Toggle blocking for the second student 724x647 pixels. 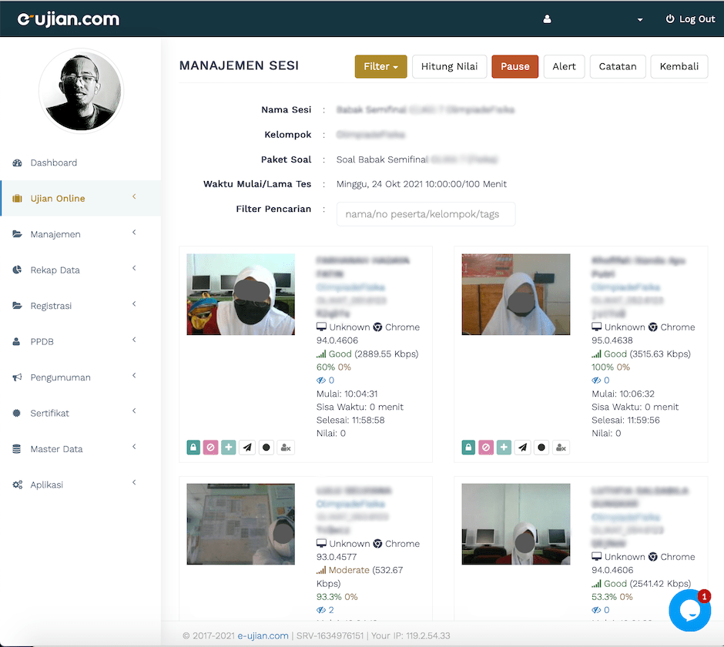pyautogui.click(x=486, y=447)
